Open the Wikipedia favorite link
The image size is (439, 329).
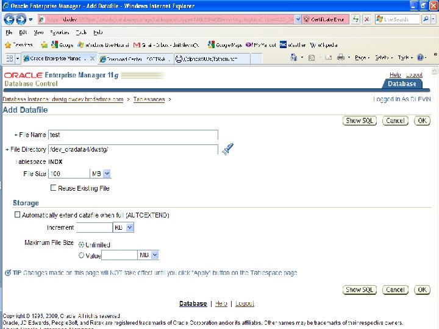coord(324,44)
